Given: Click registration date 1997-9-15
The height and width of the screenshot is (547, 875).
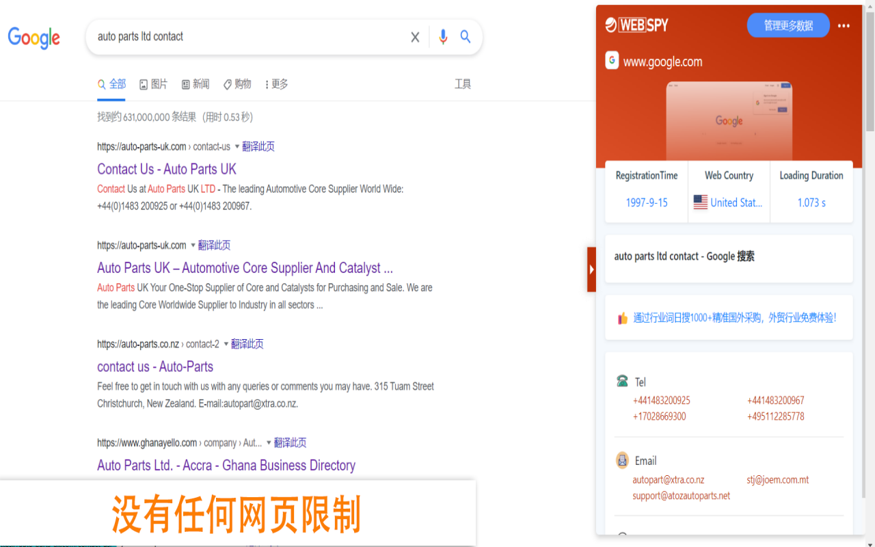Looking at the screenshot, I should (647, 202).
